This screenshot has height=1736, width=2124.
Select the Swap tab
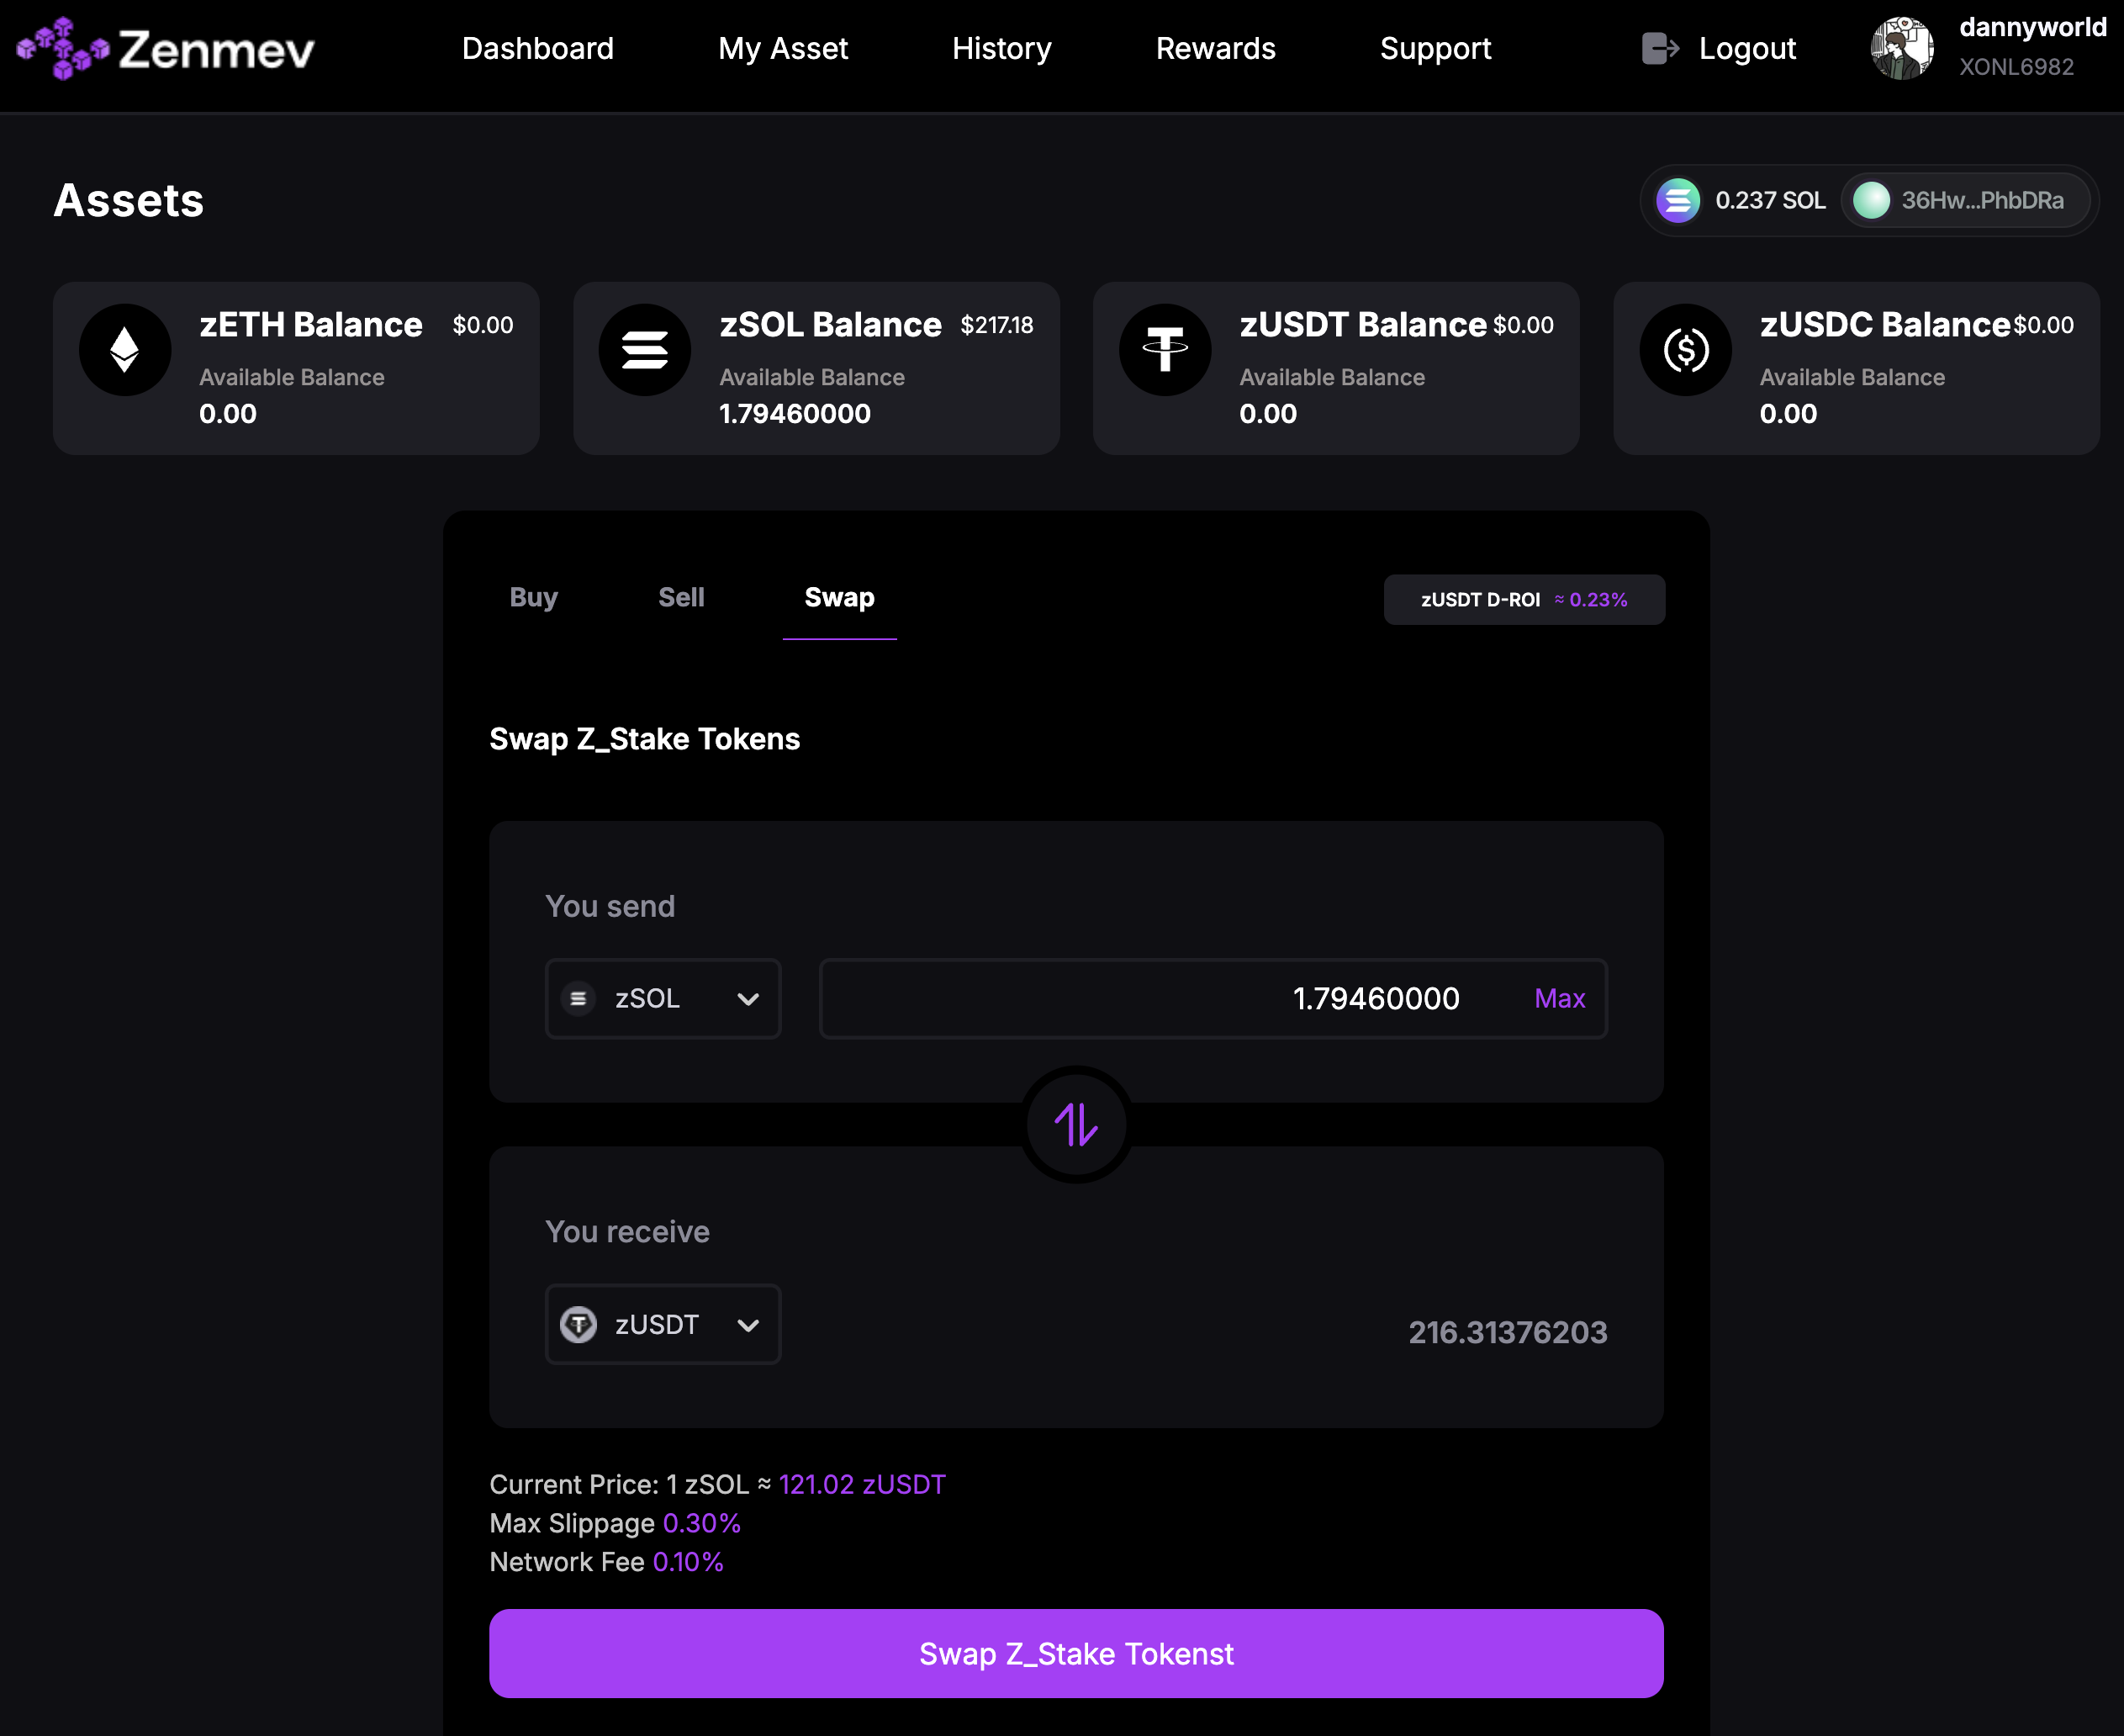[840, 597]
